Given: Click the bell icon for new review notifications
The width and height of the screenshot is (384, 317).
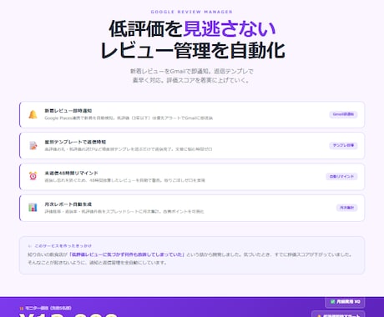Looking at the screenshot, I should [33, 114].
